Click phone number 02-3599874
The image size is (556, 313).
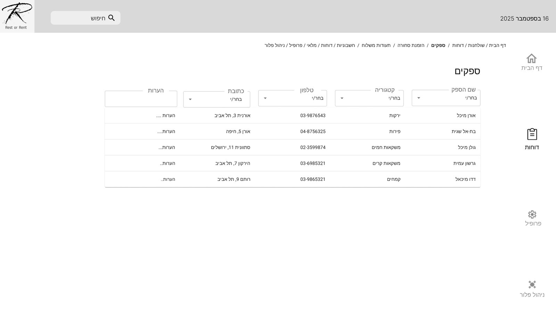tap(313, 147)
